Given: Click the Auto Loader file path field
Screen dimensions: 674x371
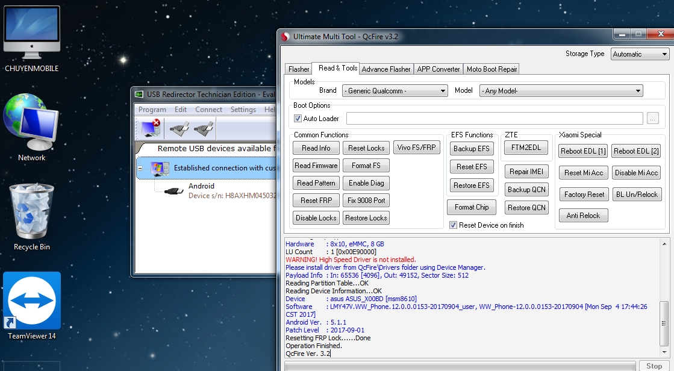Looking at the screenshot, I should [495, 118].
